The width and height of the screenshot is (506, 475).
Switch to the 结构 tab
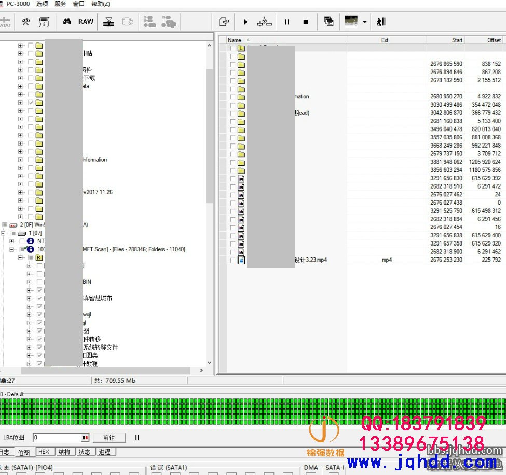tap(64, 452)
